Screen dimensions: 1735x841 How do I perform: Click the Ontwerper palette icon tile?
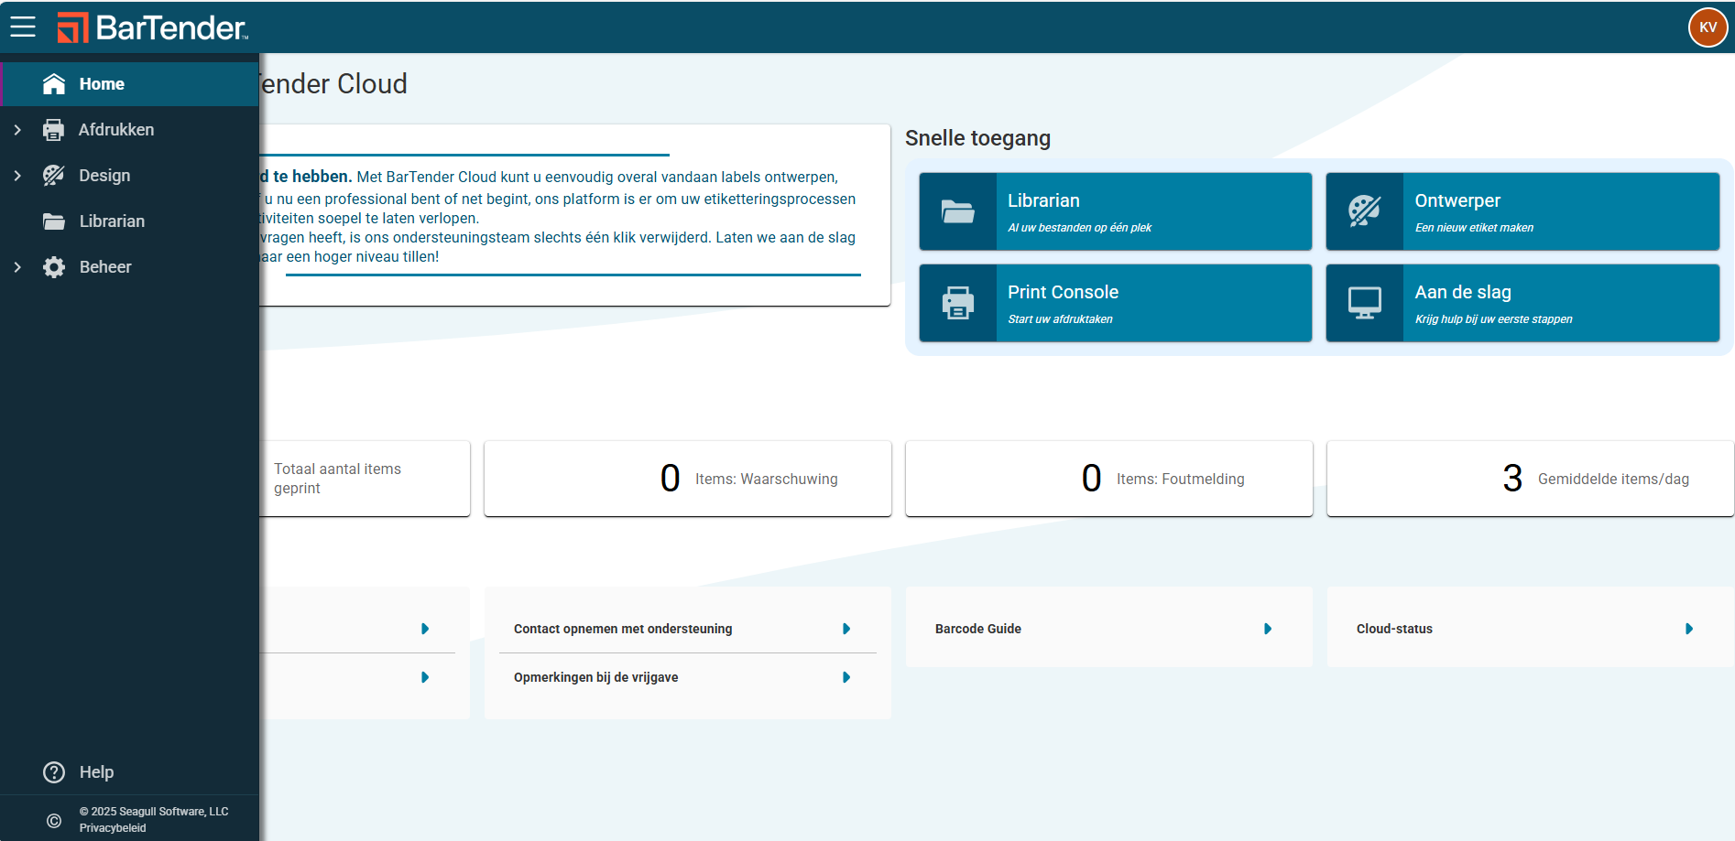(x=1364, y=211)
